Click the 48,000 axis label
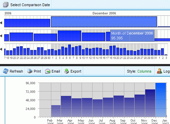 [x=30, y=100]
